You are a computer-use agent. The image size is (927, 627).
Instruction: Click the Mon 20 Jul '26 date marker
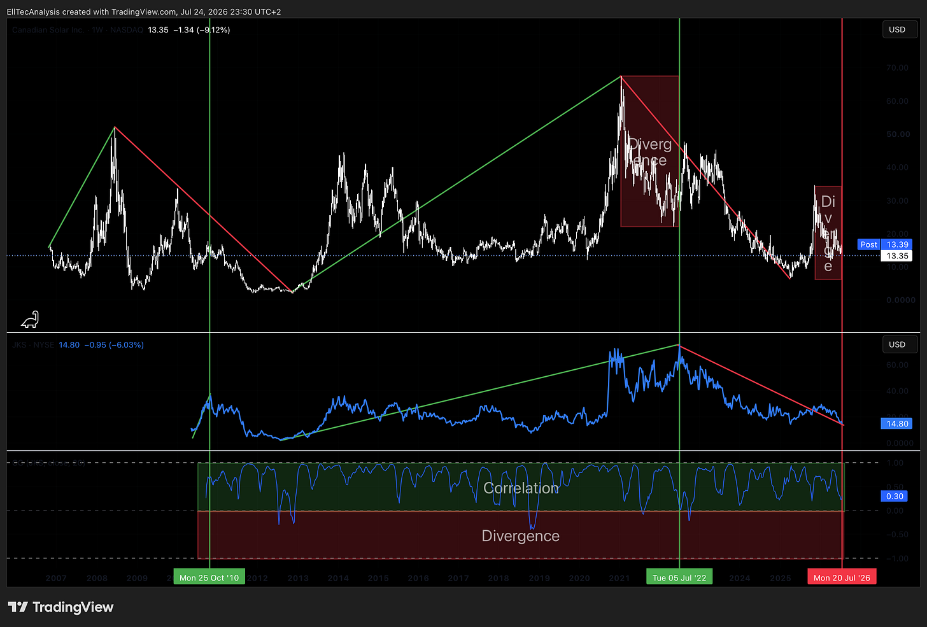(x=842, y=577)
